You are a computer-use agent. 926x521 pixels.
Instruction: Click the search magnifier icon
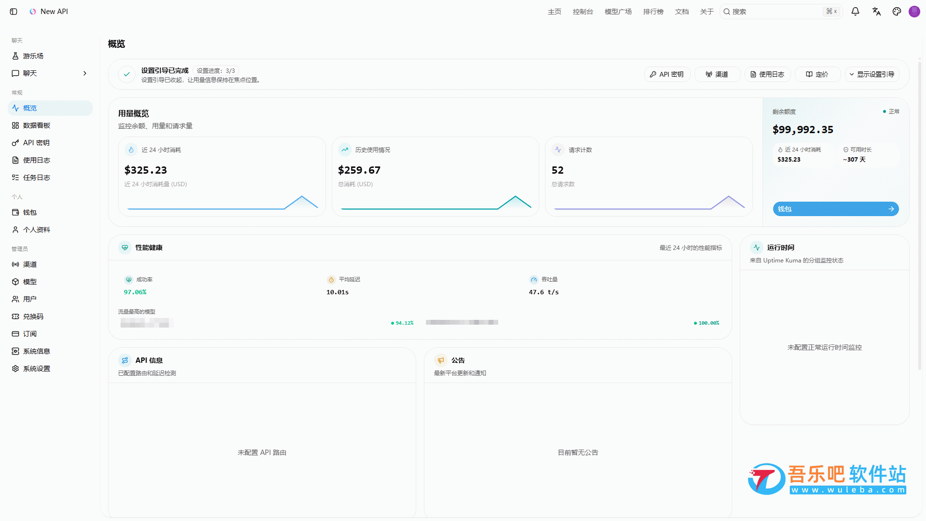click(726, 12)
